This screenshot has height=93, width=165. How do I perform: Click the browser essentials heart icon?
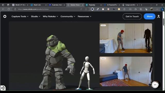[146, 9]
